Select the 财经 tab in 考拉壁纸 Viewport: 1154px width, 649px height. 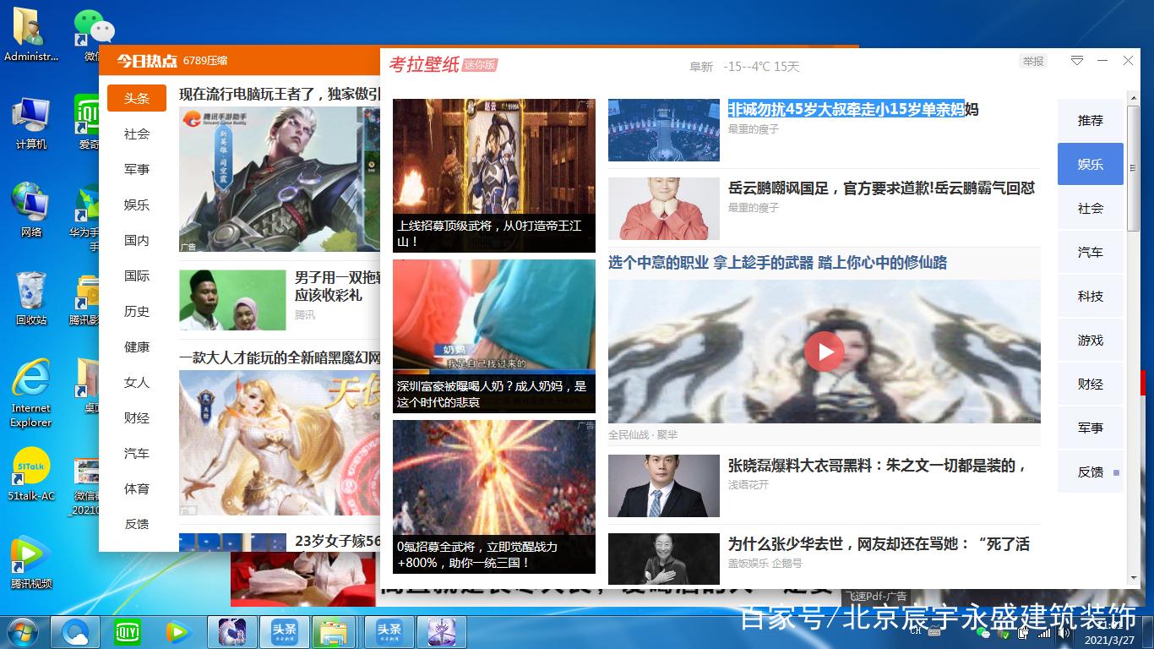tap(1091, 384)
